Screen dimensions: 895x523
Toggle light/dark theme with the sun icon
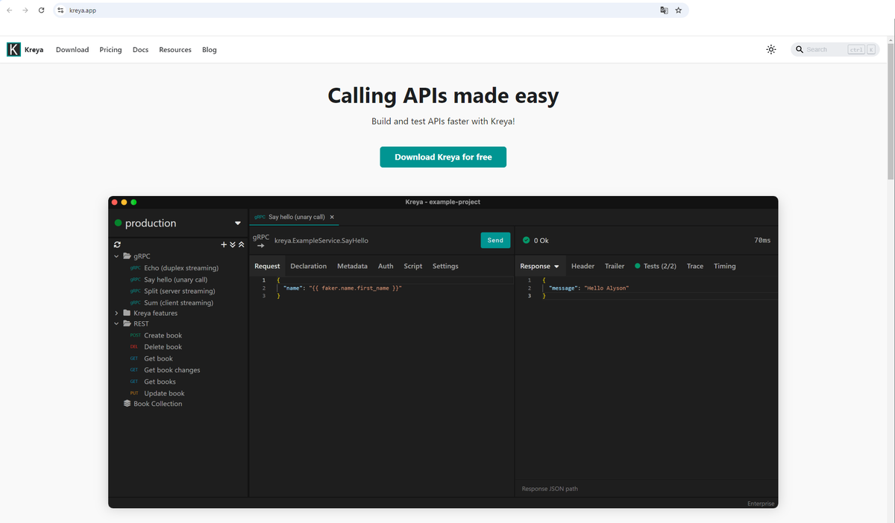coord(770,49)
